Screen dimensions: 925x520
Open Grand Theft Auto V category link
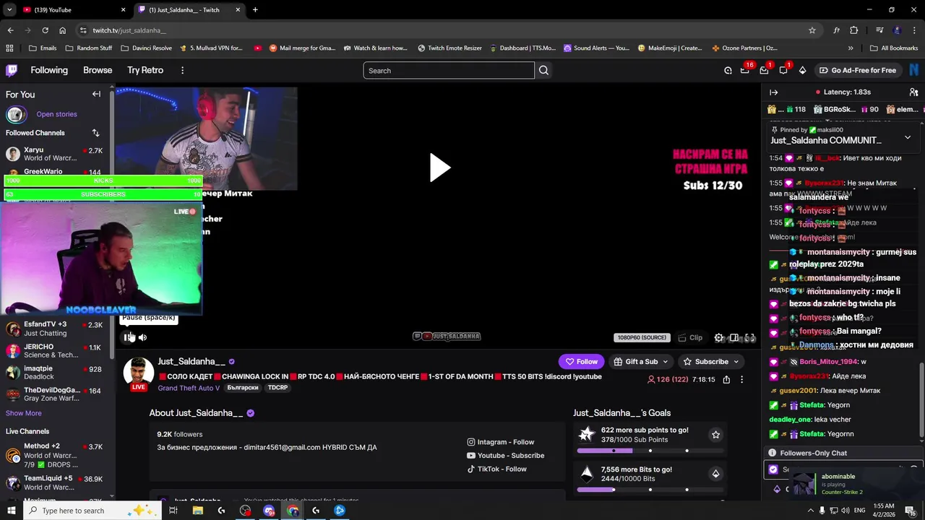tap(189, 388)
